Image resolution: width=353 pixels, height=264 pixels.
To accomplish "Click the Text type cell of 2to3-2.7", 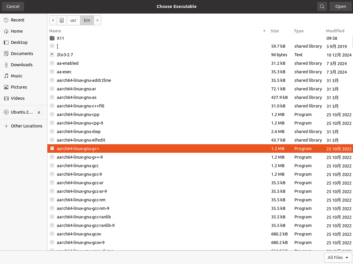I will (x=299, y=55).
